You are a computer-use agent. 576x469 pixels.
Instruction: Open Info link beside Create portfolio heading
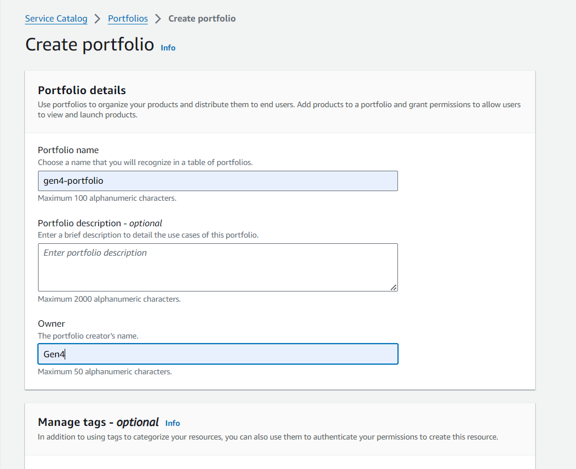click(168, 48)
